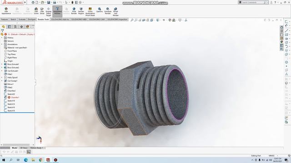Open the ConfigurationManager tab
Viewport: 291px width, 163px height.
(x=15, y=27)
